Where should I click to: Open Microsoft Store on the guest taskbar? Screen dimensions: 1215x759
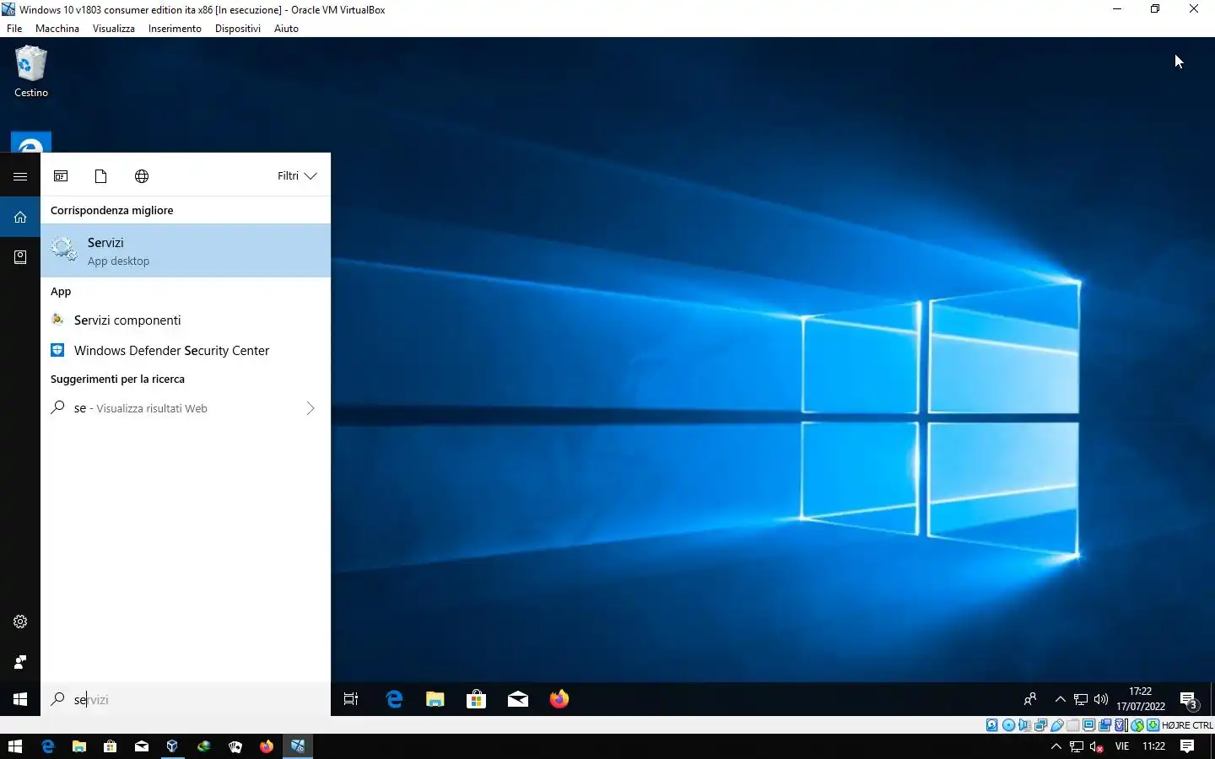pyautogui.click(x=477, y=699)
